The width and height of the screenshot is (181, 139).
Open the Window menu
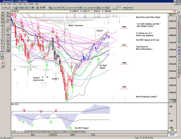[x=31, y=4]
